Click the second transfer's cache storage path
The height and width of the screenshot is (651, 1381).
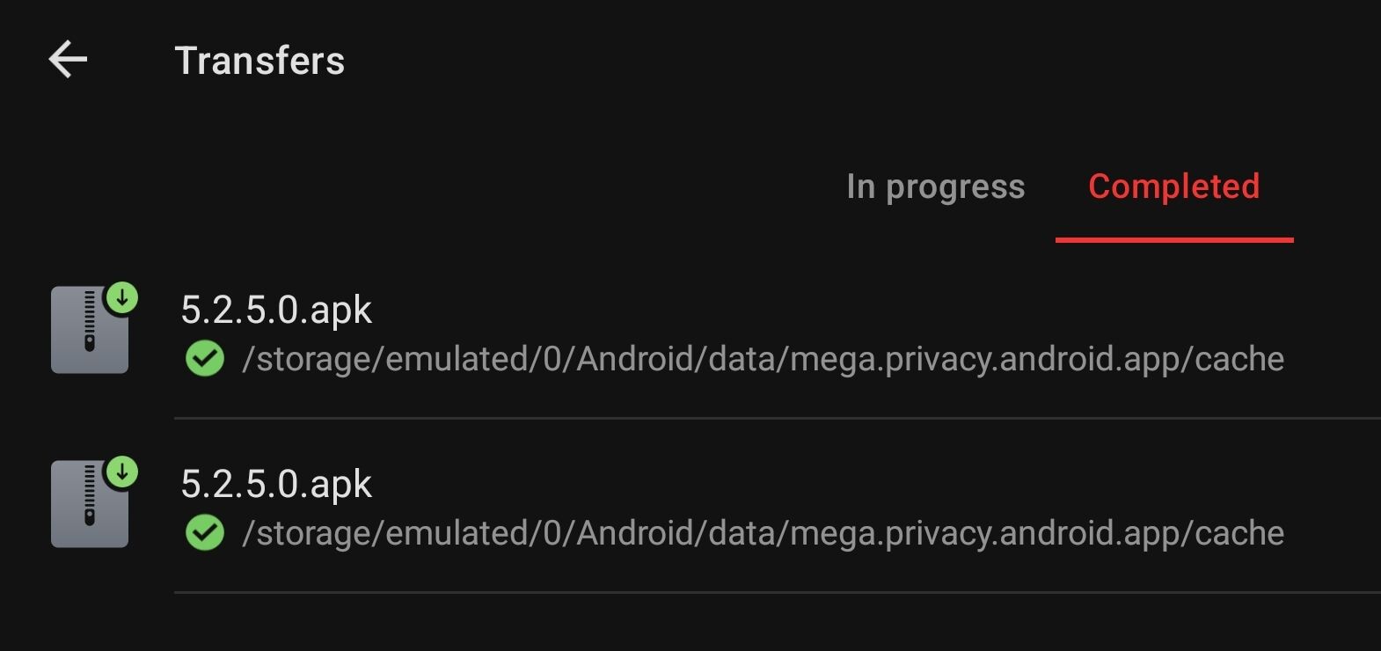point(763,533)
